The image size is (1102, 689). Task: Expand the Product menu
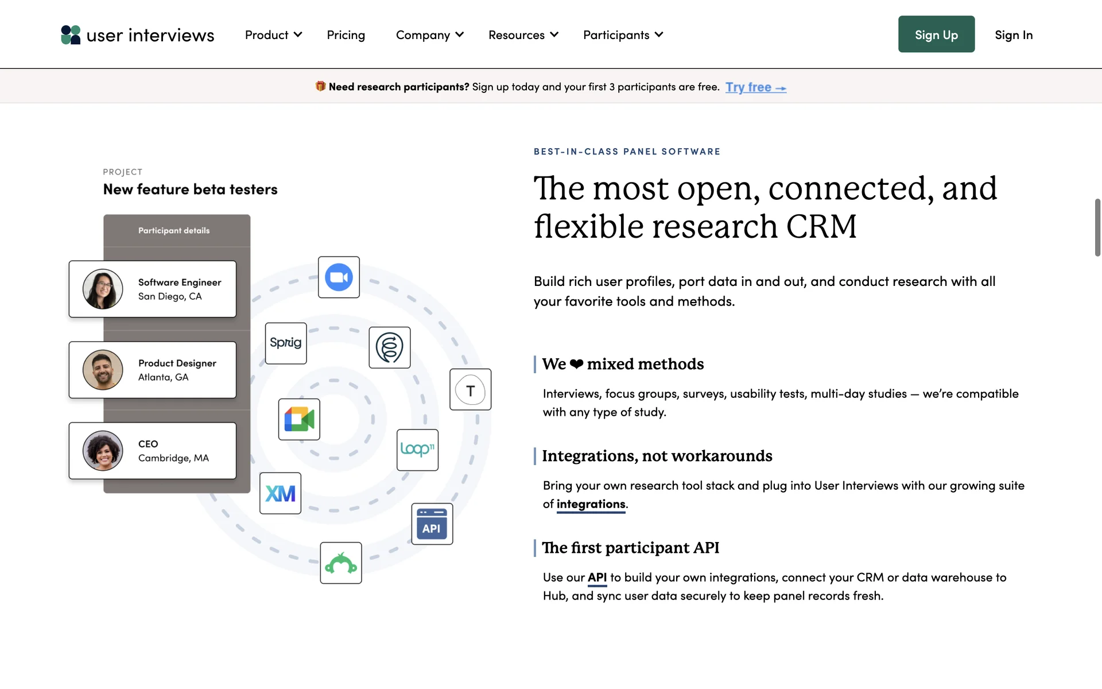click(273, 35)
